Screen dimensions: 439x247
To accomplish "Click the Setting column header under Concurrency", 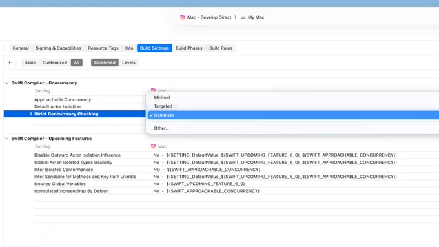I will tap(42, 91).
